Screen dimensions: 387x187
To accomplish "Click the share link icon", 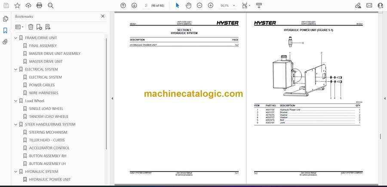I will 358,6.
